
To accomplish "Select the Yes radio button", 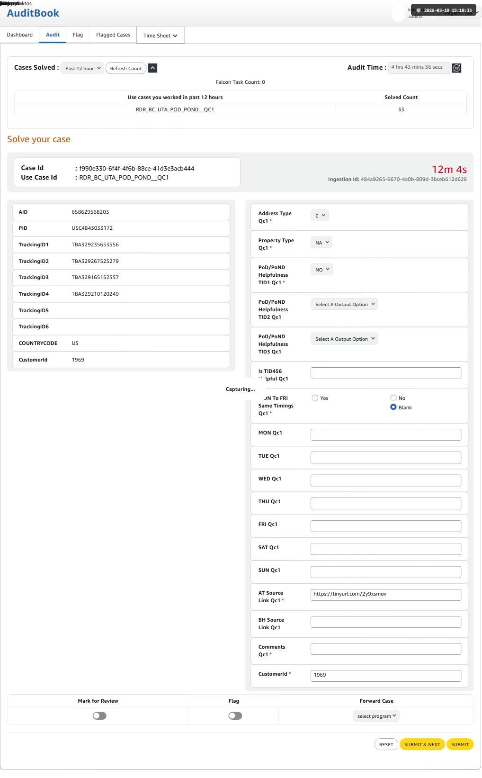I will pyautogui.click(x=315, y=398).
